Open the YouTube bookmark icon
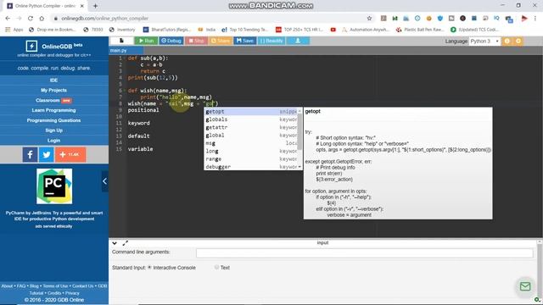Viewport: 543px width, 305px height. pos(333,30)
